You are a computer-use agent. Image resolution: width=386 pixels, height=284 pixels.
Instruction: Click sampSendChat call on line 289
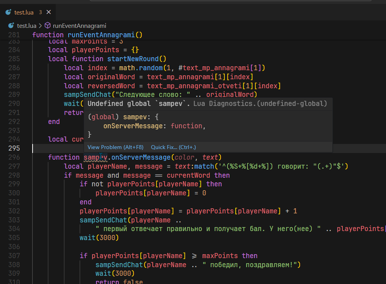point(87,95)
